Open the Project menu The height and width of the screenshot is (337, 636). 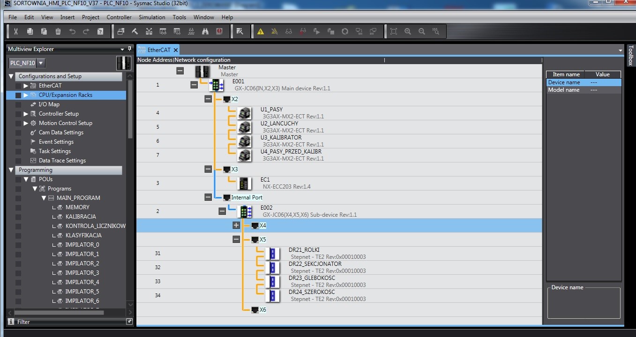pos(90,17)
